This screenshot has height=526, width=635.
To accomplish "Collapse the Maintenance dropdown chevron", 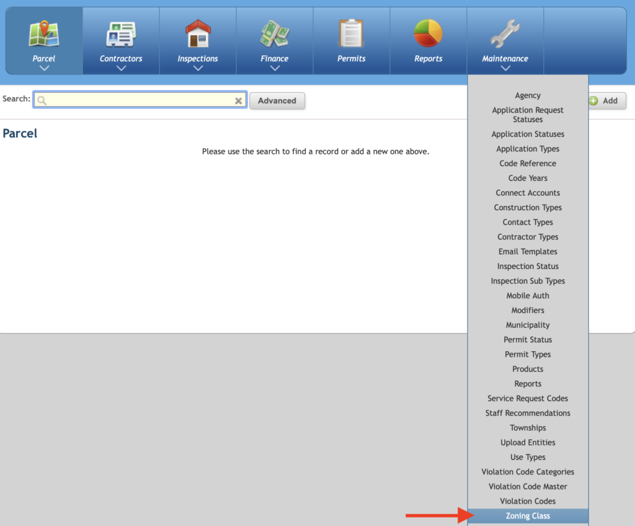I will pyautogui.click(x=505, y=68).
